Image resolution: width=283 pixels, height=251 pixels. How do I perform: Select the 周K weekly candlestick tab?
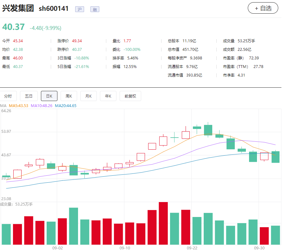pyautogui.click(x=69, y=96)
